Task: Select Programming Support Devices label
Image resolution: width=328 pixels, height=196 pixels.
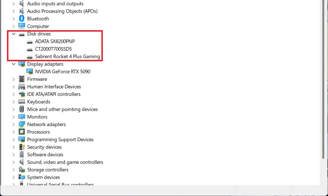Action: (60, 140)
